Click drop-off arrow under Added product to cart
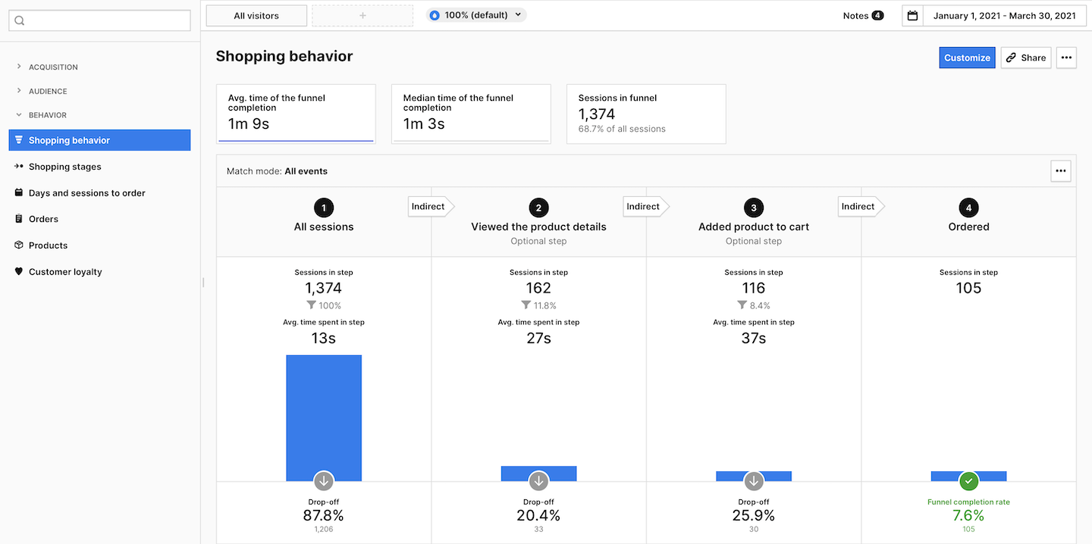1092x544 pixels. point(754,481)
